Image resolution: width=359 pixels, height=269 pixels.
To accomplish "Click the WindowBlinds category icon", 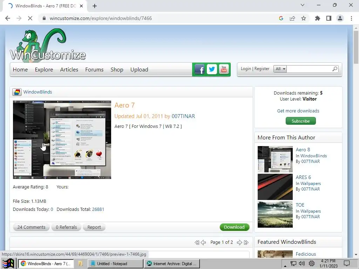I will coord(17,92).
